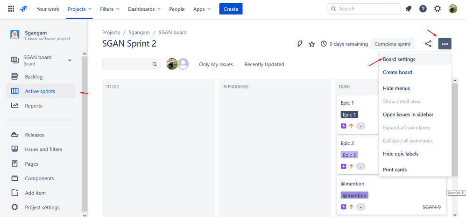
Task: Click the board issue search field
Action: tap(131, 64)
